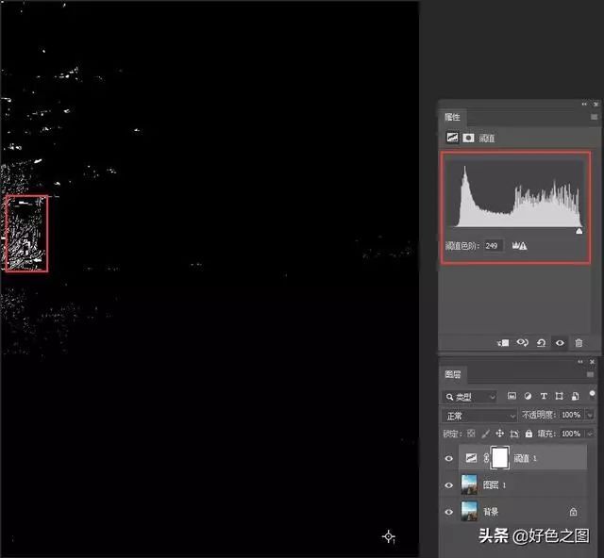Viewport: 604px width, 558px height.
Task: Hide the 阈值 1 adjustment layer
Action: pyautogui.click(x=449, y=459)
